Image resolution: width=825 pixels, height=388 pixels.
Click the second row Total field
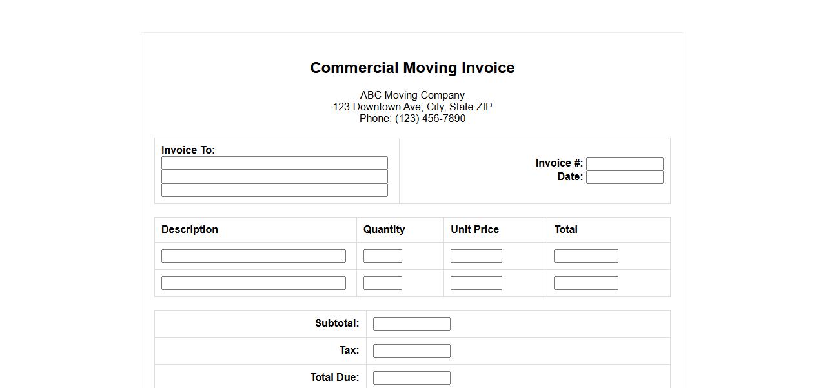[x=586, y=283]
